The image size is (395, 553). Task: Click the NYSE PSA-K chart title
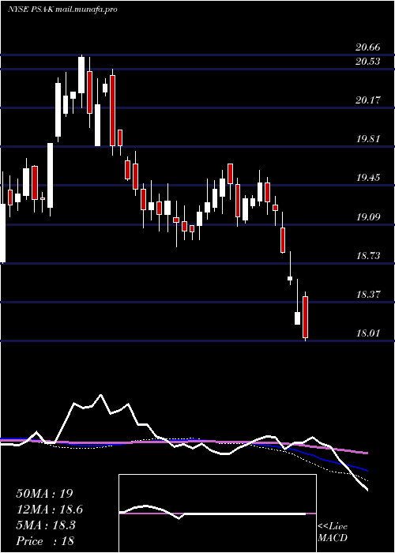click(x=62, y=9)
